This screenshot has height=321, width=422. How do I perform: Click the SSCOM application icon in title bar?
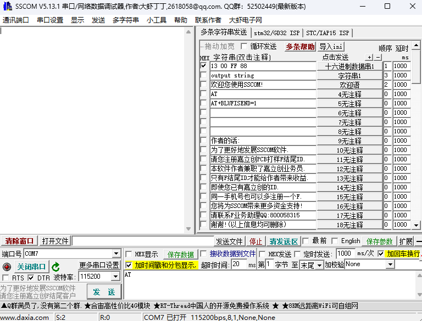[x=7, y=6]
